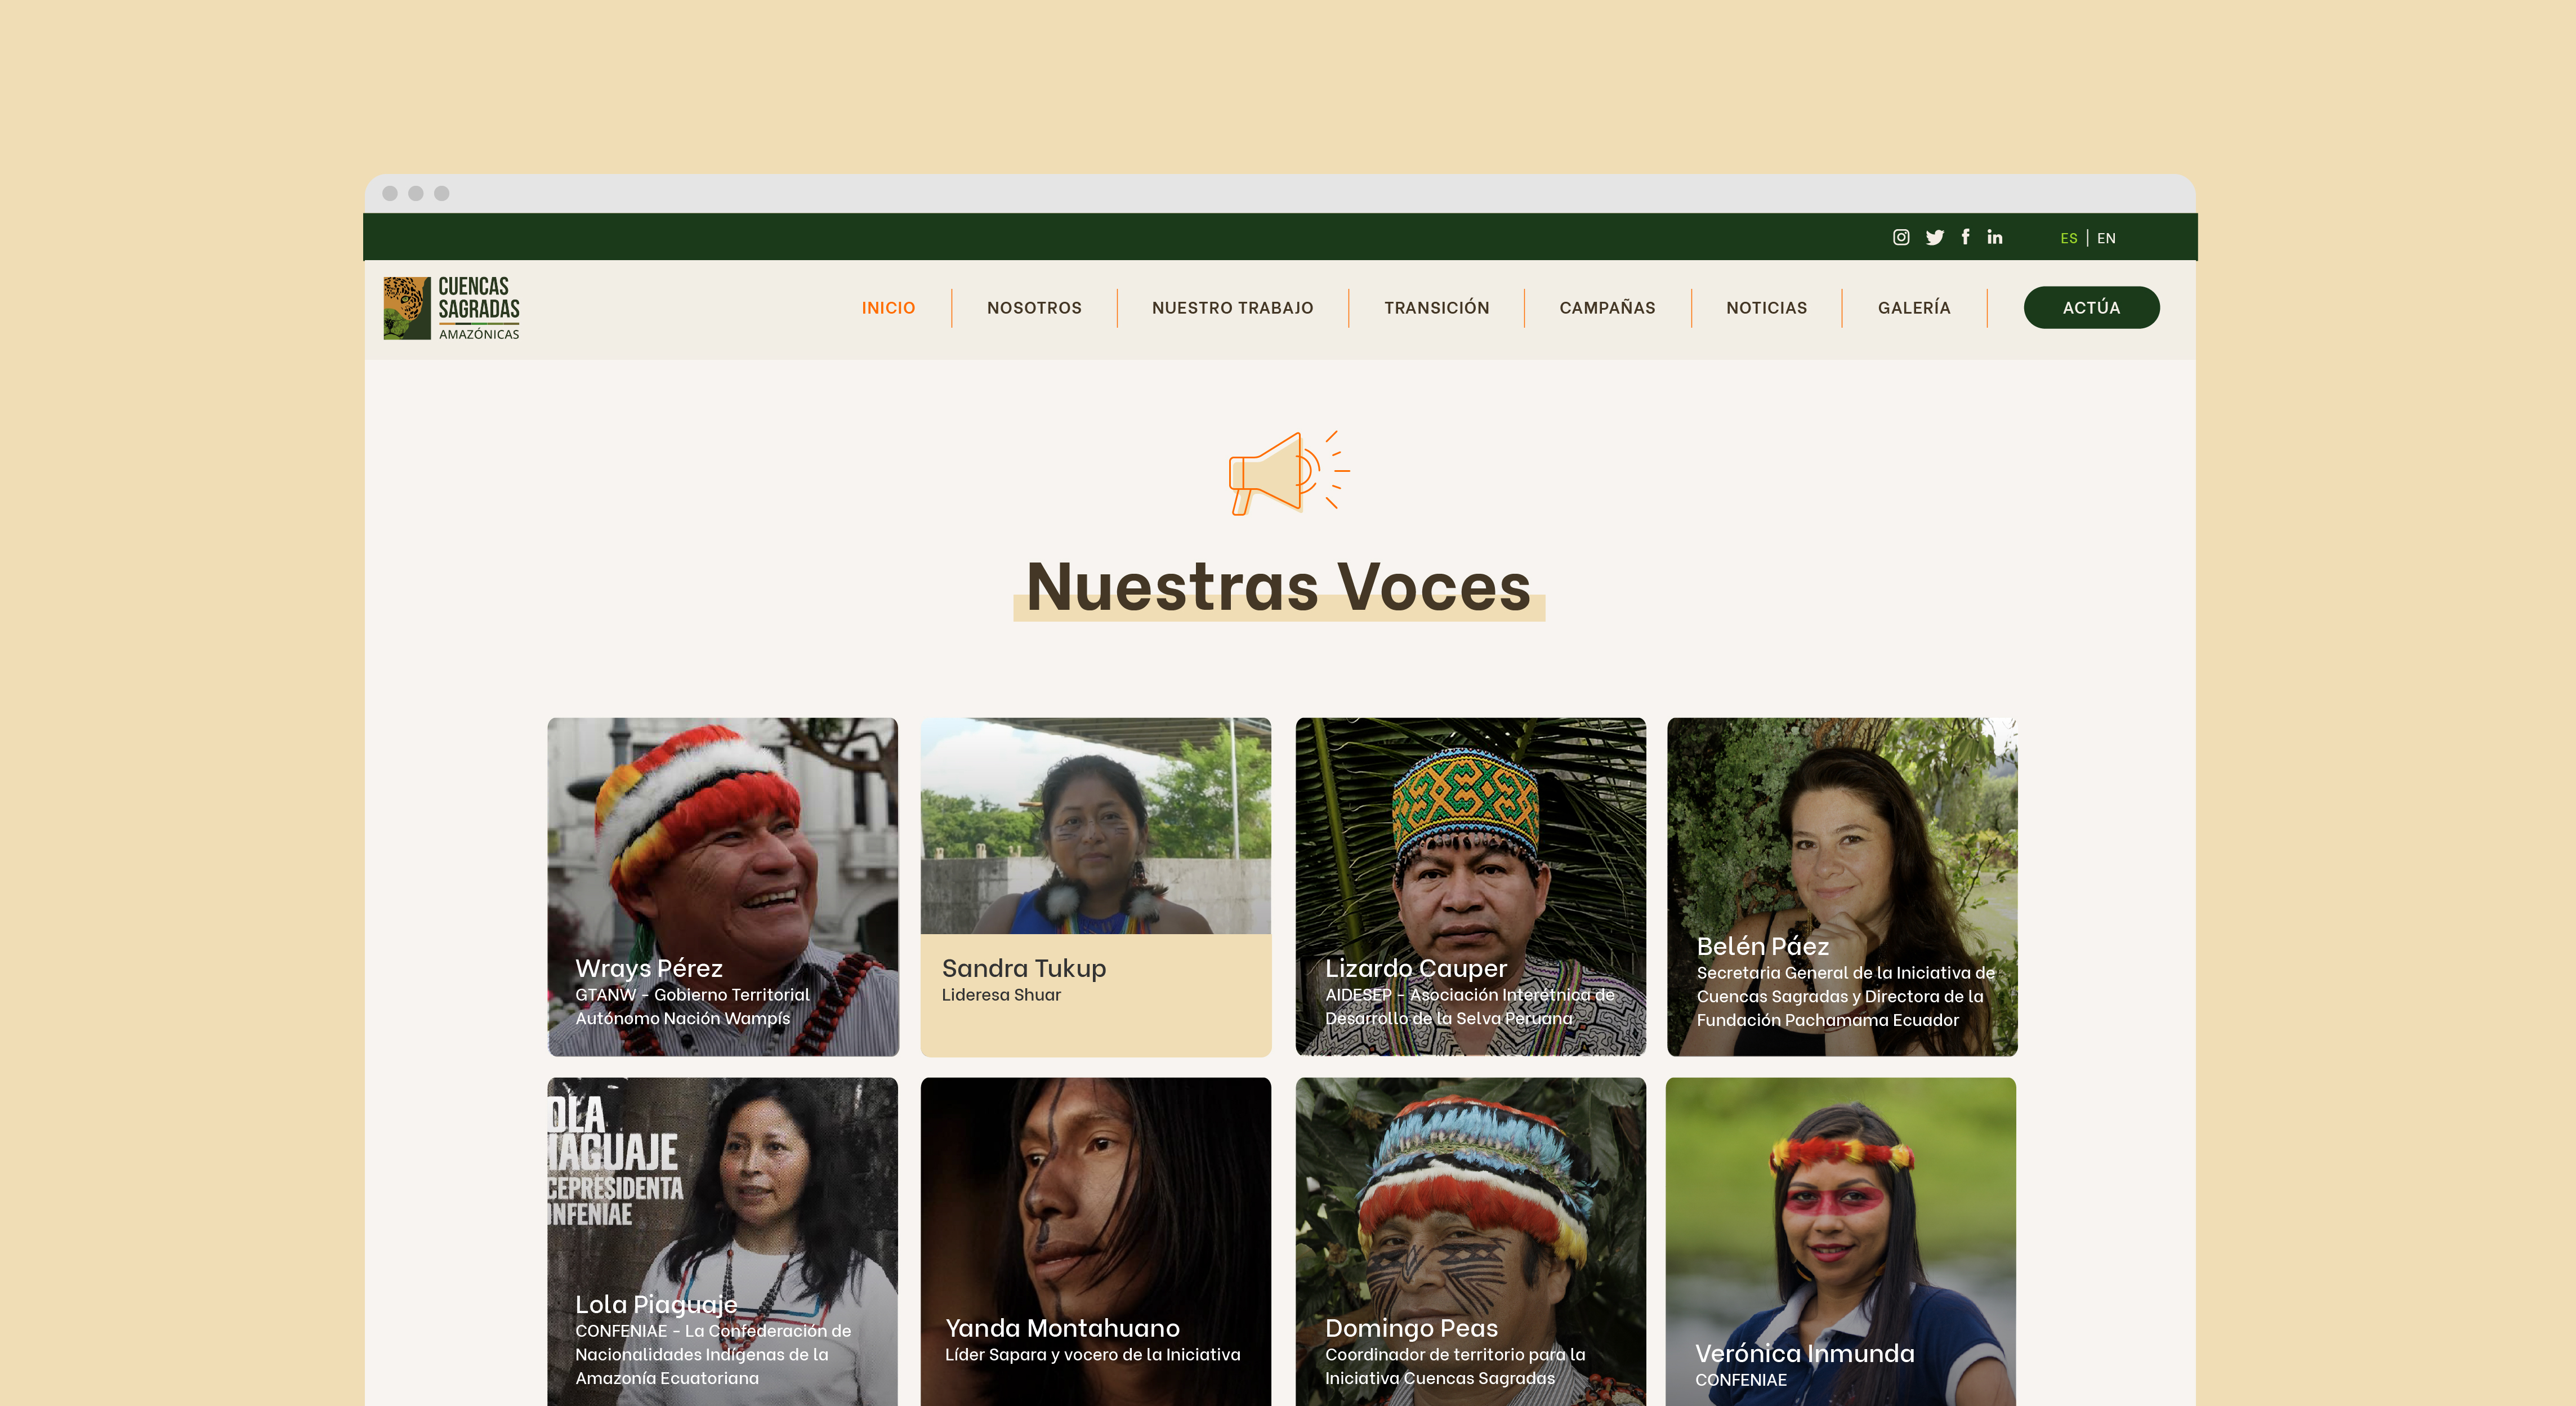Select the Sandra Tukup card
Viewport: 2576px width, 1406px height.
[x=1095, y=886]
